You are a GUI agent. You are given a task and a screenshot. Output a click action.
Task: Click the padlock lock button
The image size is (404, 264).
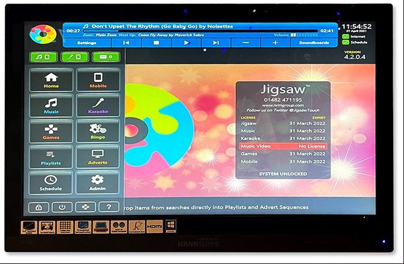(x=39, y=207)
